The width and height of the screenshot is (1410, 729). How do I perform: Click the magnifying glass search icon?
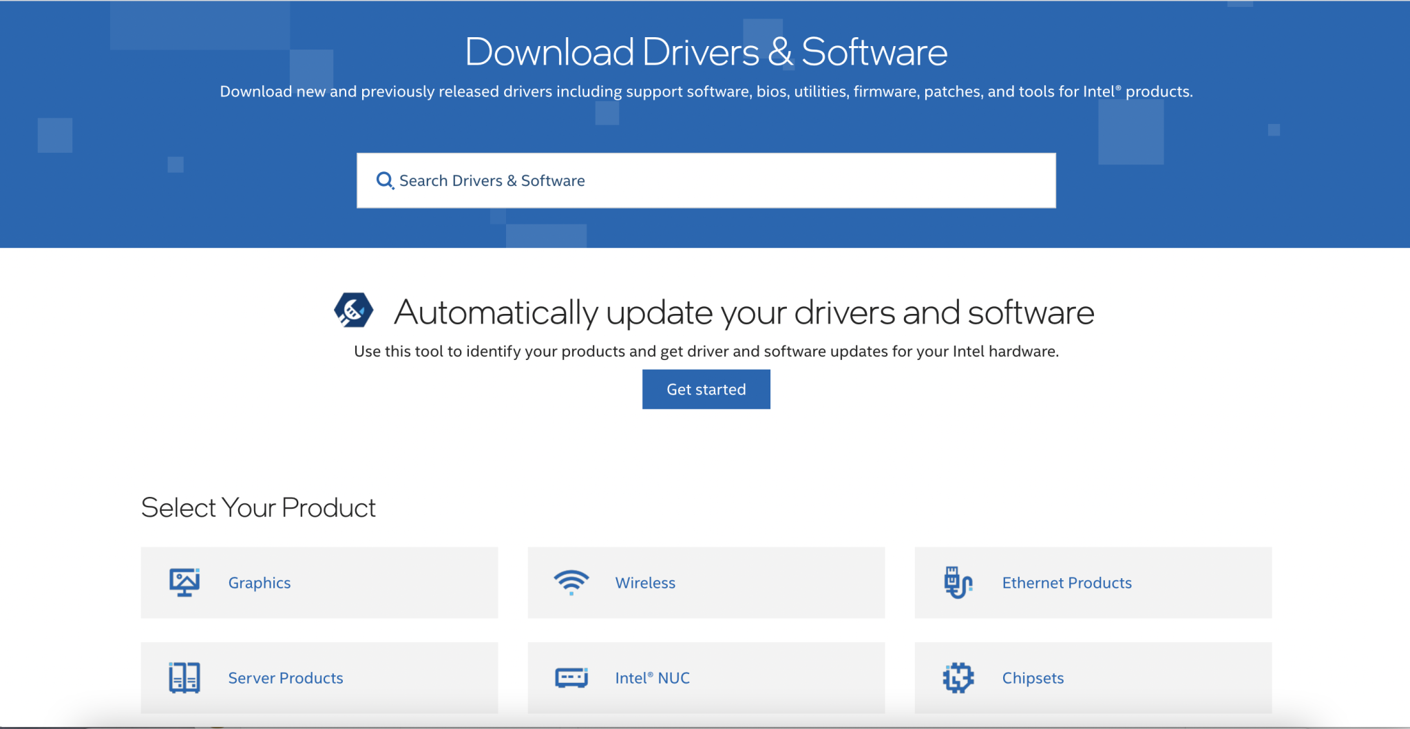(385, 180)
